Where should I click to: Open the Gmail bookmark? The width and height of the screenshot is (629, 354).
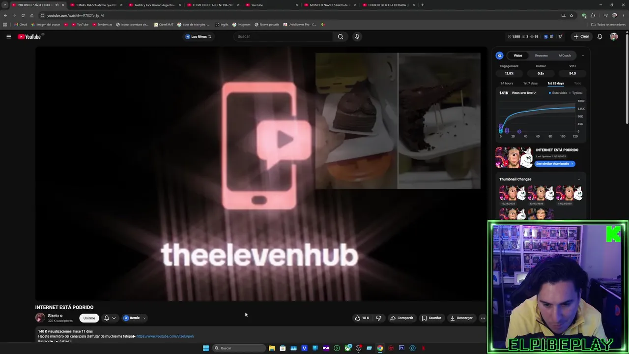click(21, 25)
